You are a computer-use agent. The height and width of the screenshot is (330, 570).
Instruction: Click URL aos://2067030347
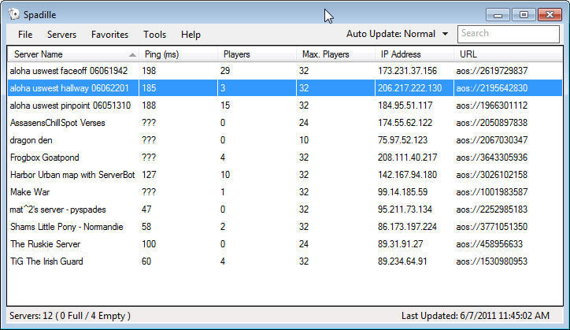492,140
